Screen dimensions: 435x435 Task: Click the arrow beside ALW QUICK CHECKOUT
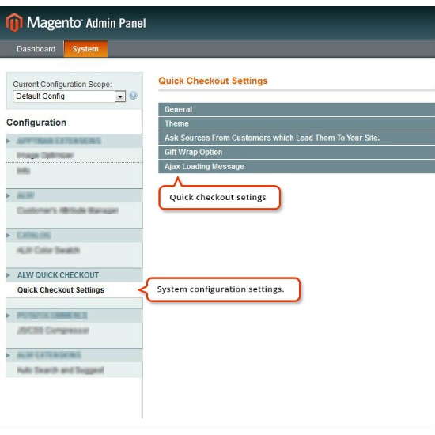click(x=9, y=275)
